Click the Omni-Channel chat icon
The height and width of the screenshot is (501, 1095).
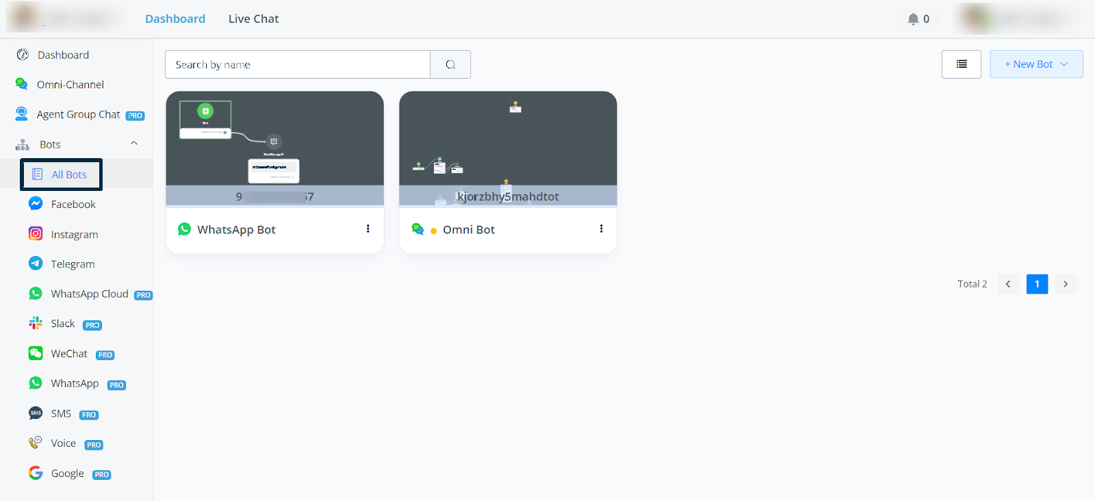pyautogui.click(x=22, y=84)
